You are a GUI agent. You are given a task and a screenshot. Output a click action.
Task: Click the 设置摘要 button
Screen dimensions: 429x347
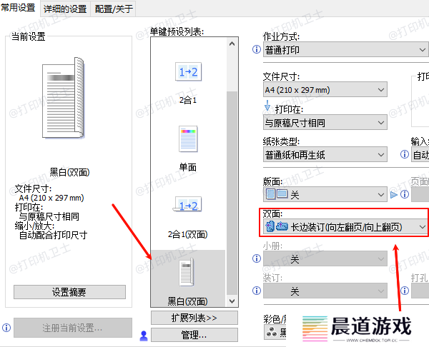pos(69,292)
